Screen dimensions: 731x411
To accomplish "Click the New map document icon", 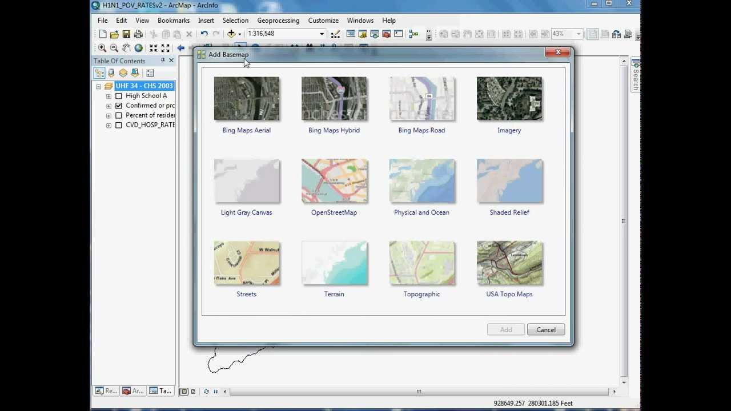I will coord(103,34).
